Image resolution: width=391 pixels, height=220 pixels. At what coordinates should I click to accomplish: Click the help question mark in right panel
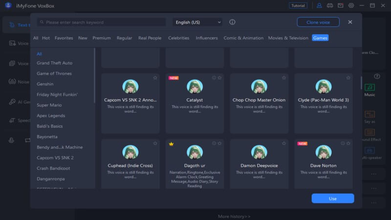377,76
